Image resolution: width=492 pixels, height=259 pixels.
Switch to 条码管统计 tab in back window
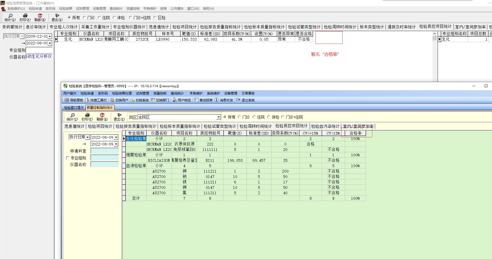pos(12,27)
